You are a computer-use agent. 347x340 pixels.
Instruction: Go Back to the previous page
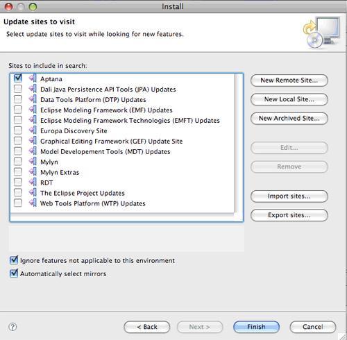pyautogui.click(x=147, y=327)
